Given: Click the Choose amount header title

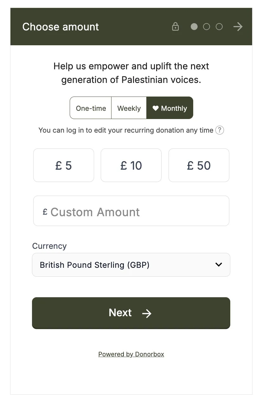Looking at the screenshot, I should (60, 27).
